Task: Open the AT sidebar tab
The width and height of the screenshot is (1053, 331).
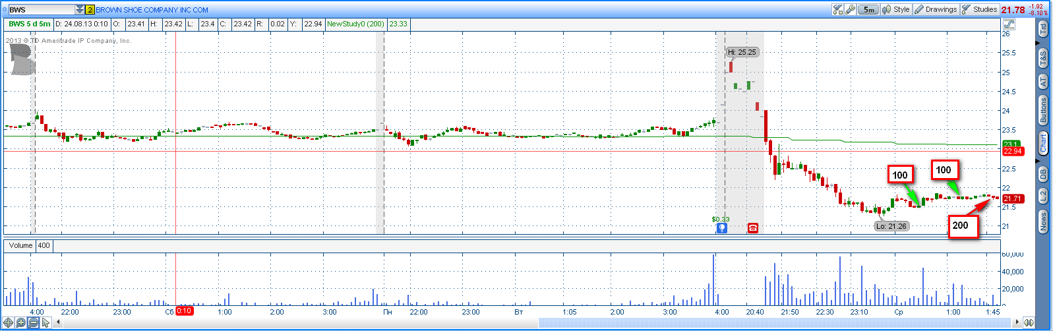Action: click(1043, 82)
